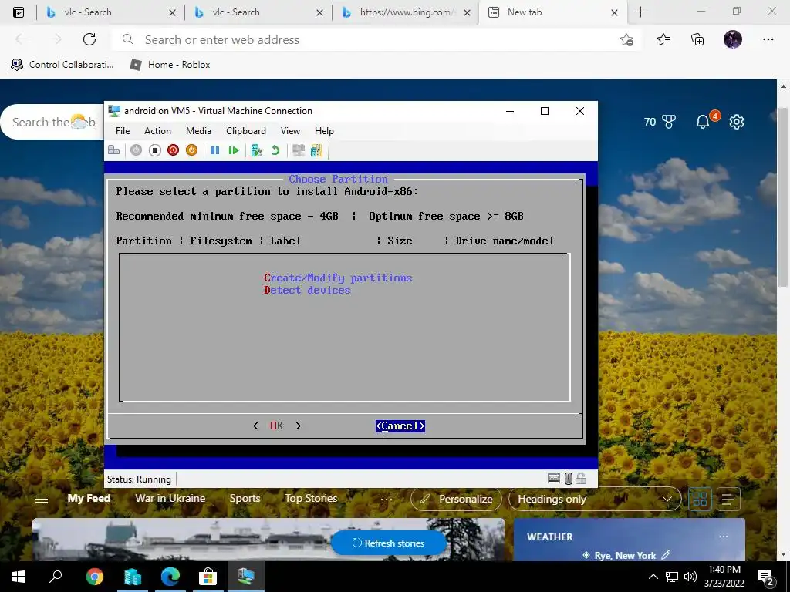Open the Action menu

coord(157,131)
